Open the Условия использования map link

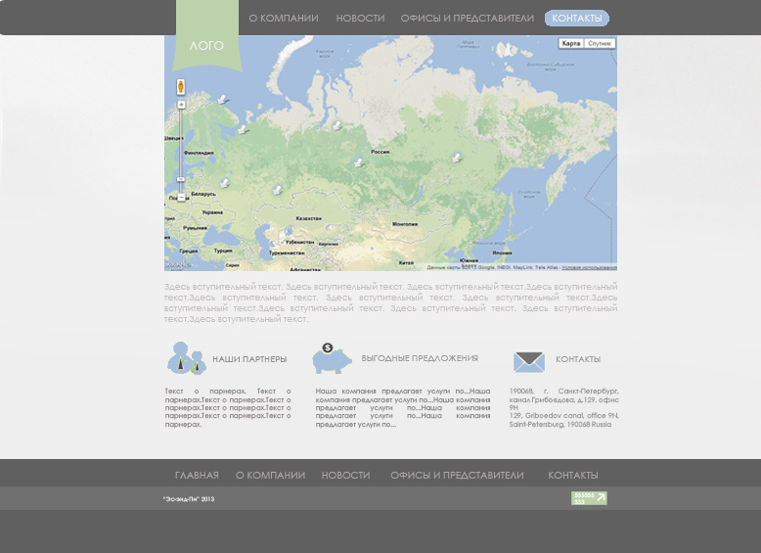click(589, 267)
